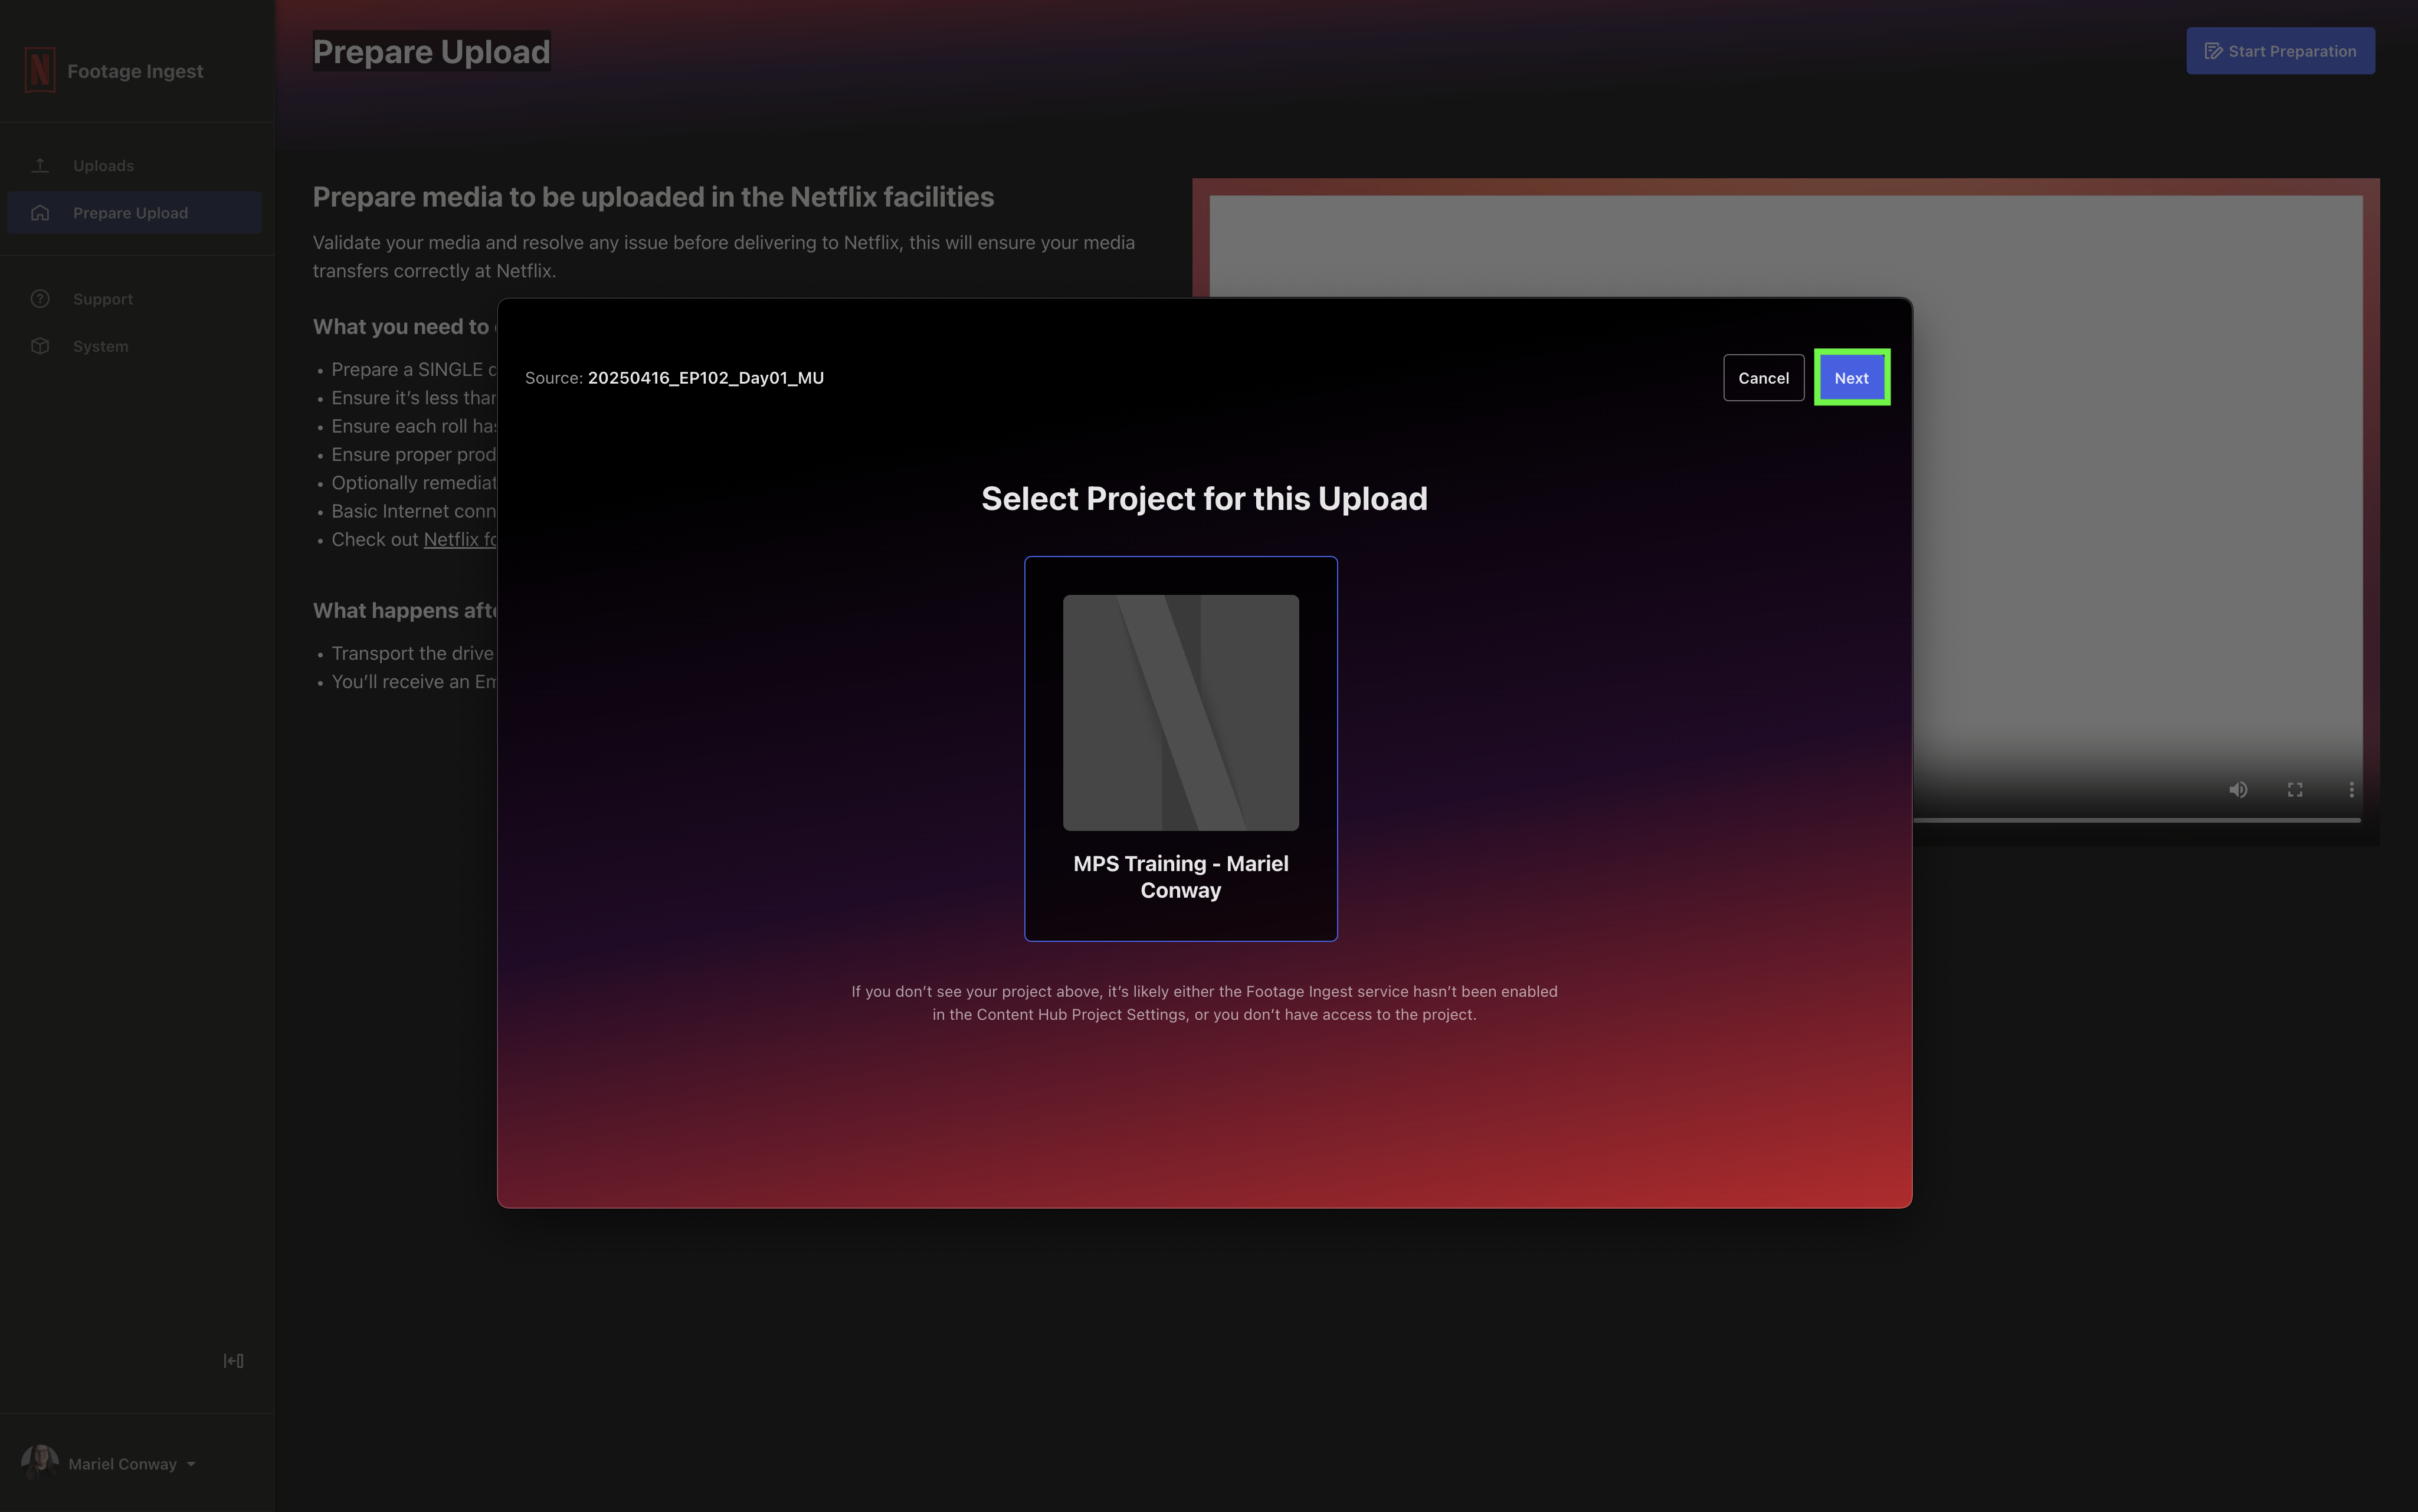Click the Netflix link in the checklist

tap(460, 540)
